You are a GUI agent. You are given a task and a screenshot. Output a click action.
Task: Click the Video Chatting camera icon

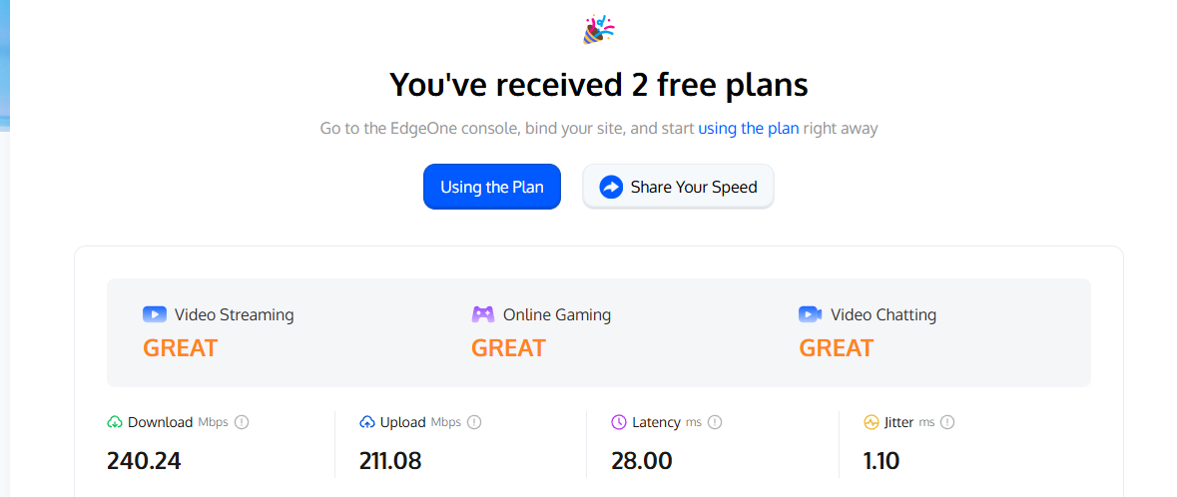pos(810,314)
